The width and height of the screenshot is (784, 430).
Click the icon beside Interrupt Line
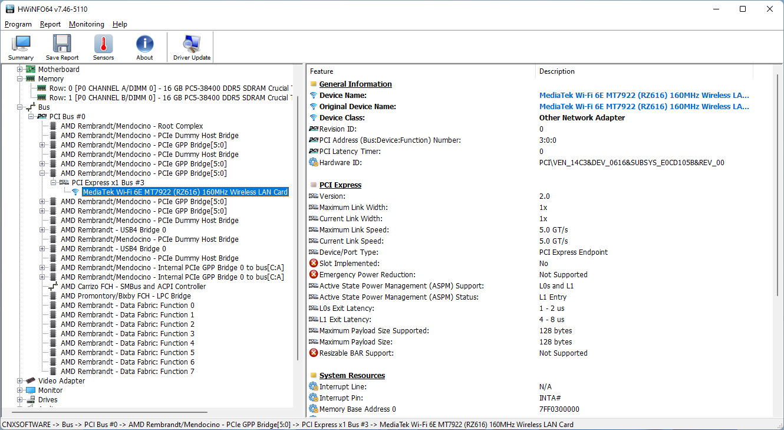click(x=313, y=387)
